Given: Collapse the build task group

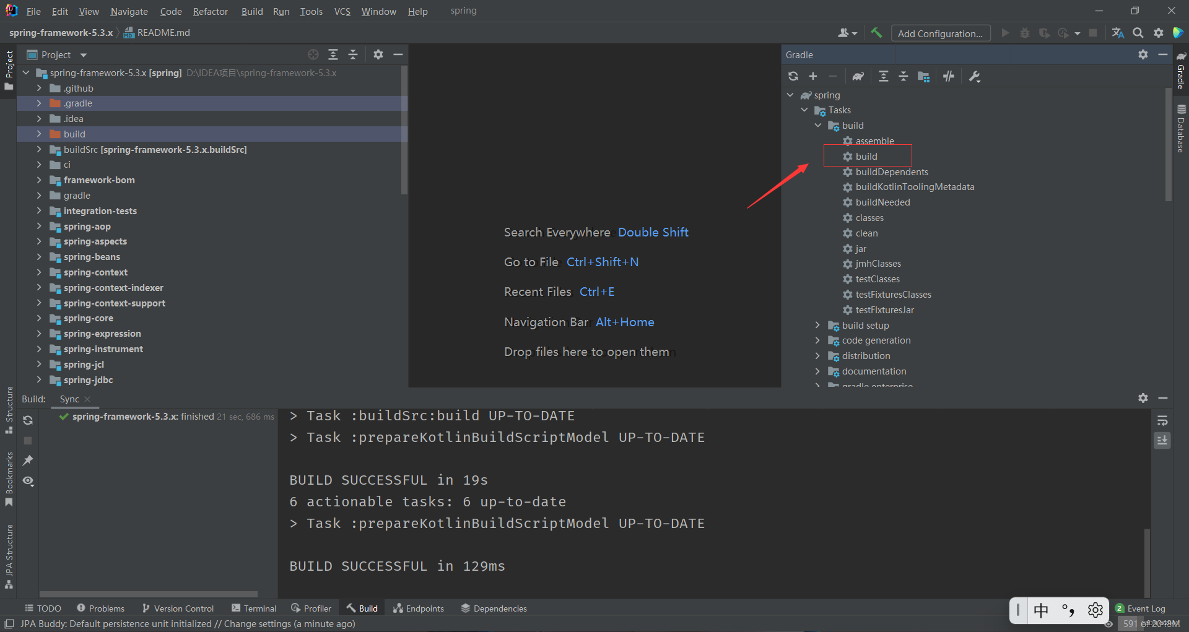Looking at the screenshot, I should click(818, 125).
